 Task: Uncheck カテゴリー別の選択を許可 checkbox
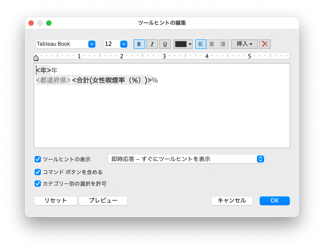pos(38,184)
